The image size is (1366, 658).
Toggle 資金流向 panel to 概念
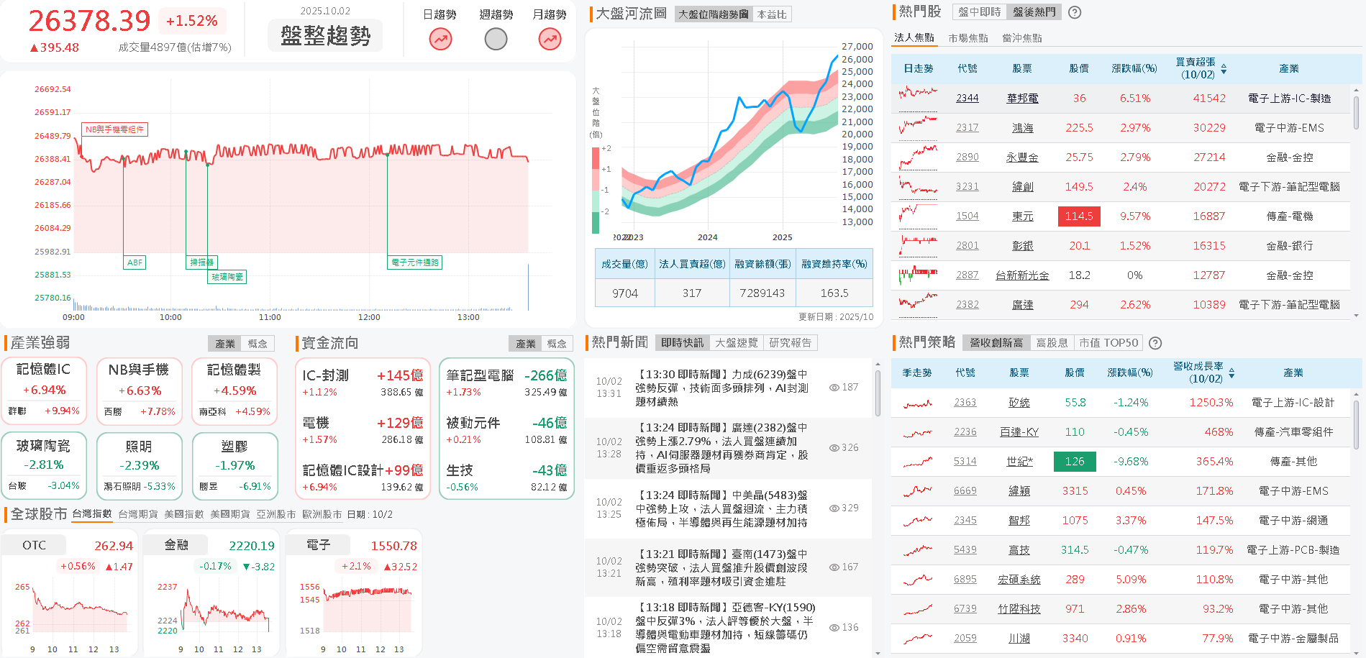557,344
